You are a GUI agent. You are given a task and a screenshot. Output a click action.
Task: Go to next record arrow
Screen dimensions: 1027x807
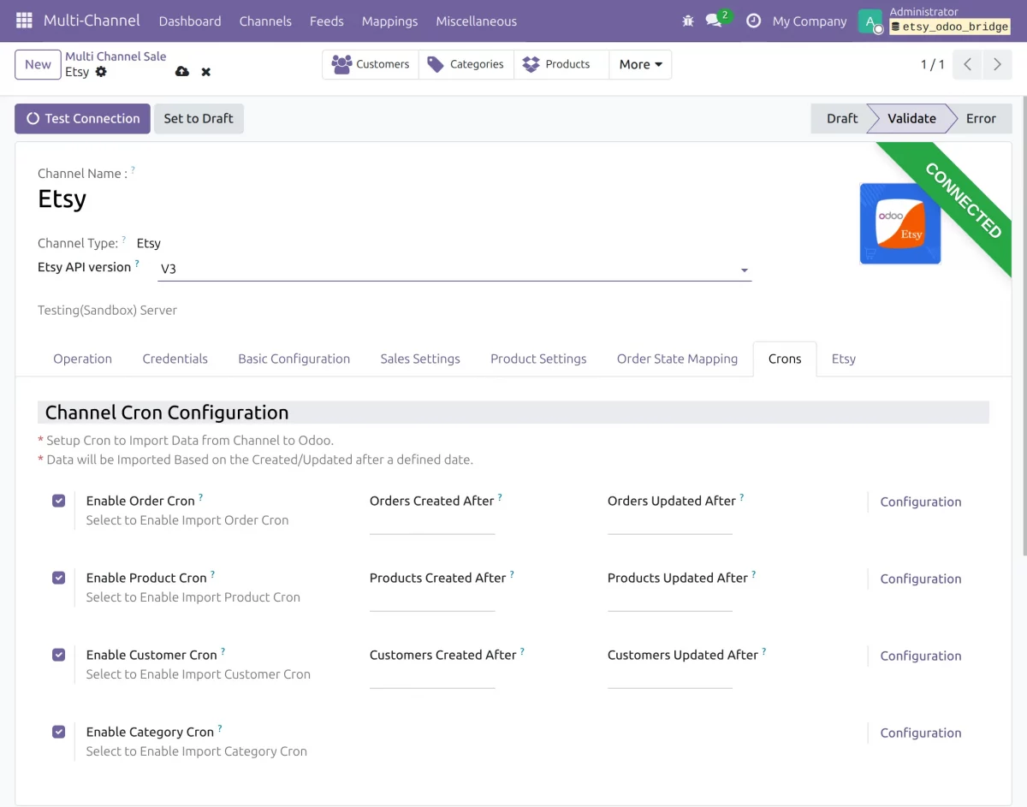997,64
